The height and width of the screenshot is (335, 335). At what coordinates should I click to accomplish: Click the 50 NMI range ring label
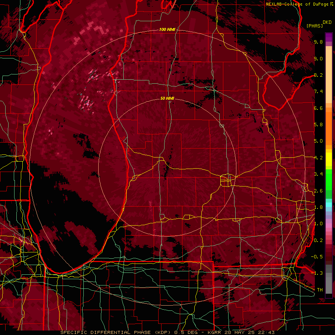[x=167, y=99]
